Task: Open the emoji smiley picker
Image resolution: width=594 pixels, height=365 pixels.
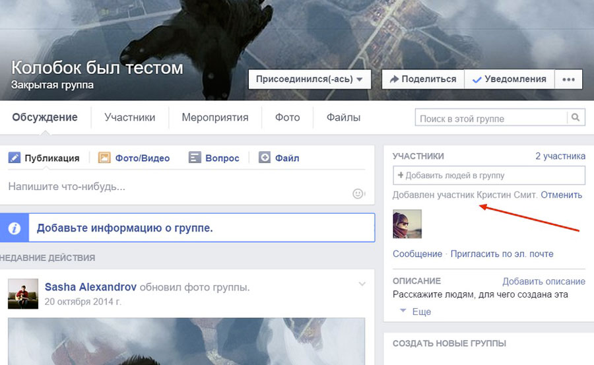Action: (x=358, y=193)
